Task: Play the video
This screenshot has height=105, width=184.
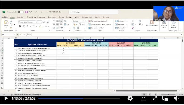Action: tap(6, 98)
